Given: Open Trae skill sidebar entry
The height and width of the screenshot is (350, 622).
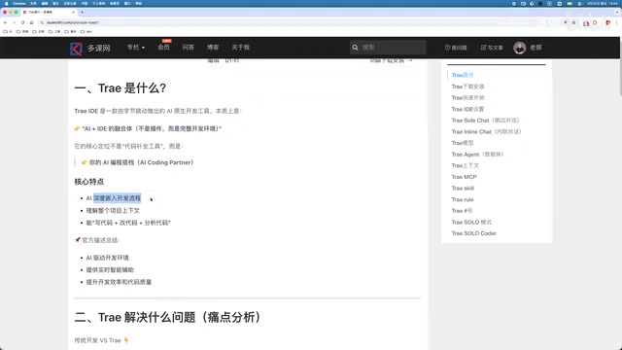Looking at the screenshot, I should coord(463,188).
